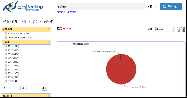Screen dimensions: 187x98
Task: Open the 标题 search field dropdown
Action: 152,6
